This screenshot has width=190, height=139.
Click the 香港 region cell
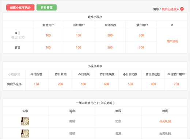118,134
